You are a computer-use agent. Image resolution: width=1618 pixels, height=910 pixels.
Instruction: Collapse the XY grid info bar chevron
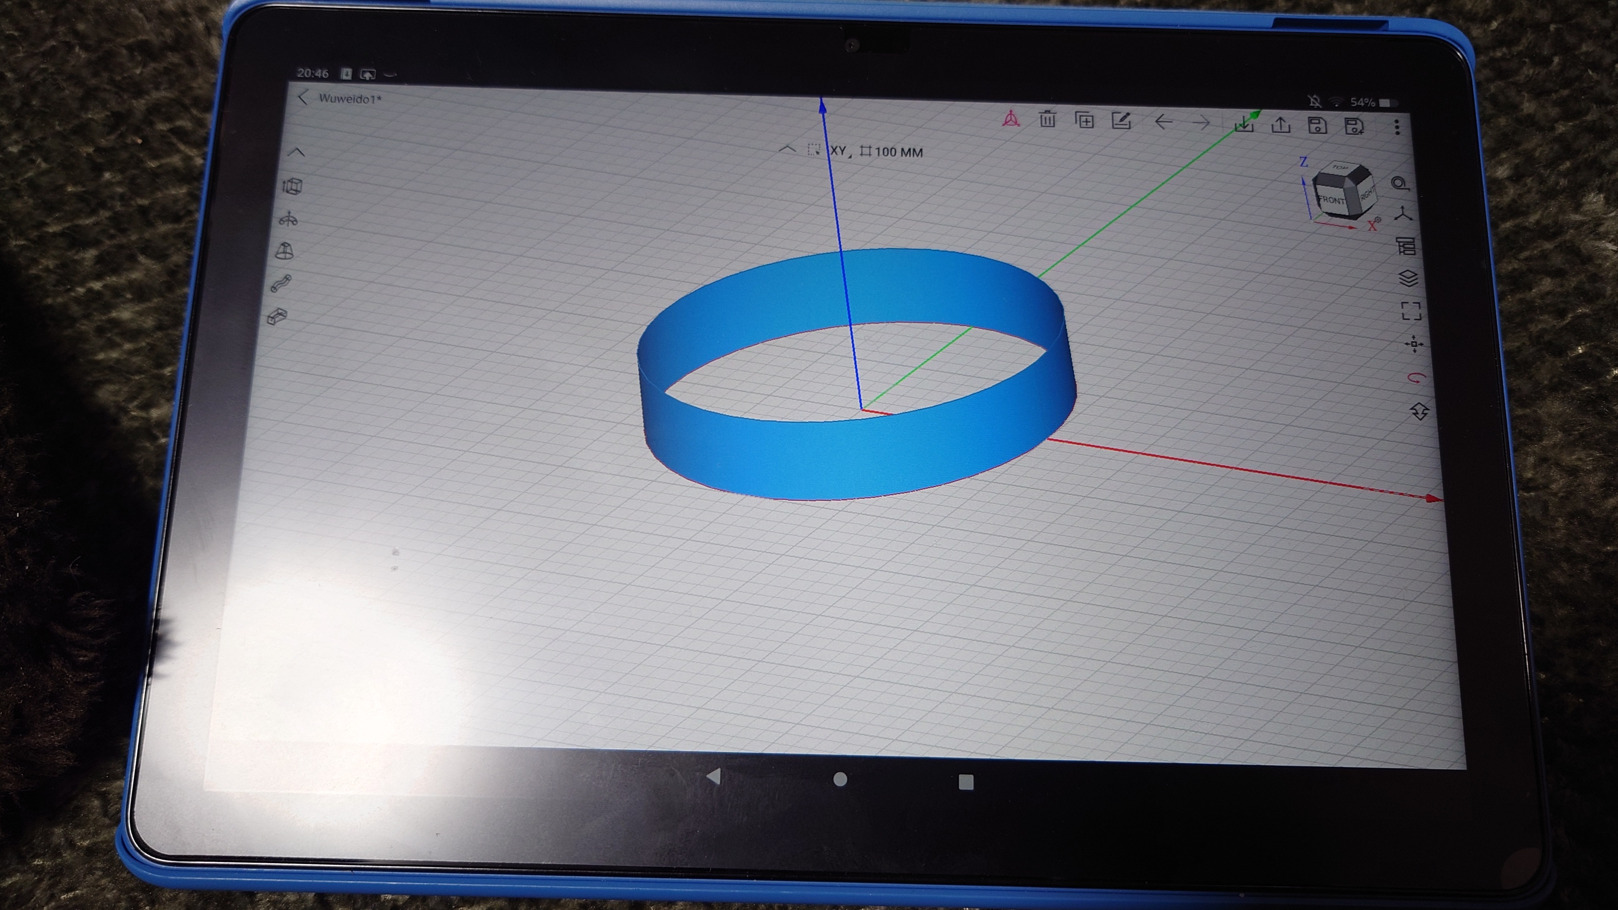coord(787,150)
